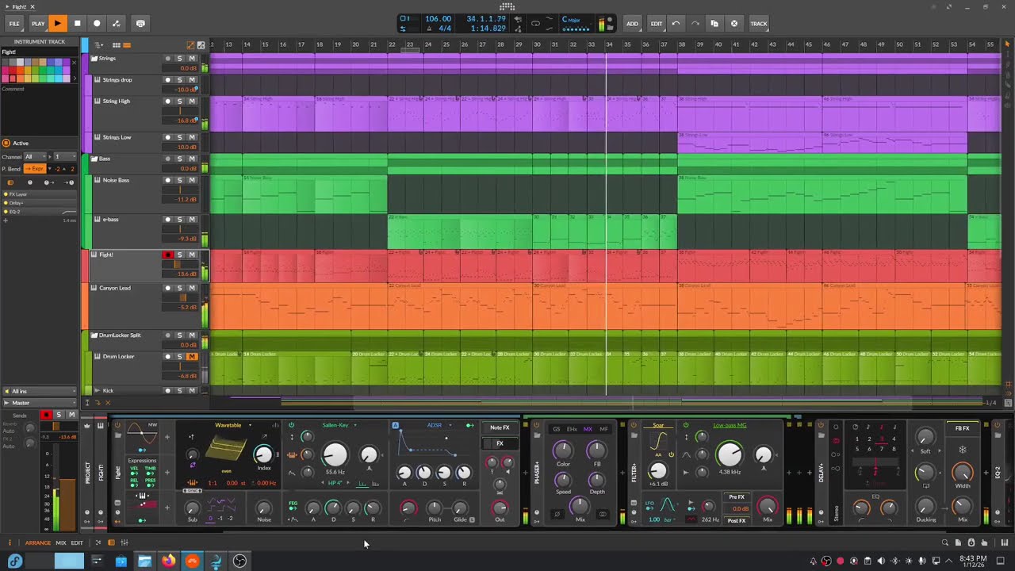The width and height of the screenshot is (1015, 571).
Task: Click the search icon in bottom-right panel bar
Action: [944, 542]
